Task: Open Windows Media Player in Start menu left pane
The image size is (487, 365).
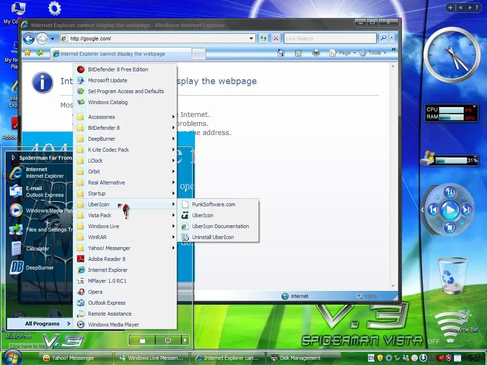Action: coord(40,211)
